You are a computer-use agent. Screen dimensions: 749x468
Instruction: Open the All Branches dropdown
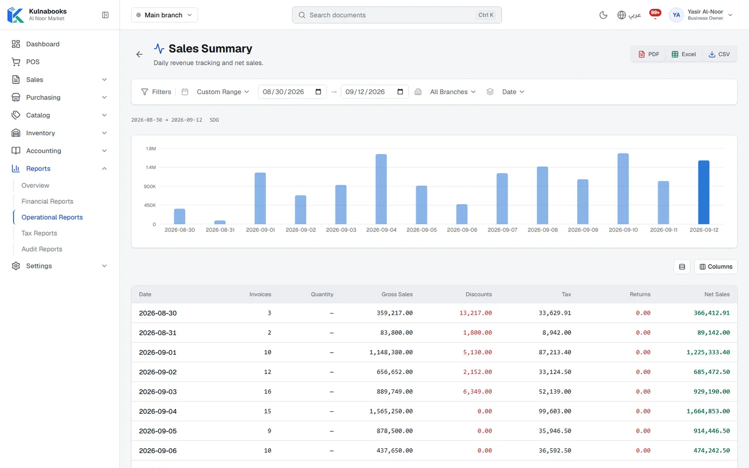[453, 92]
